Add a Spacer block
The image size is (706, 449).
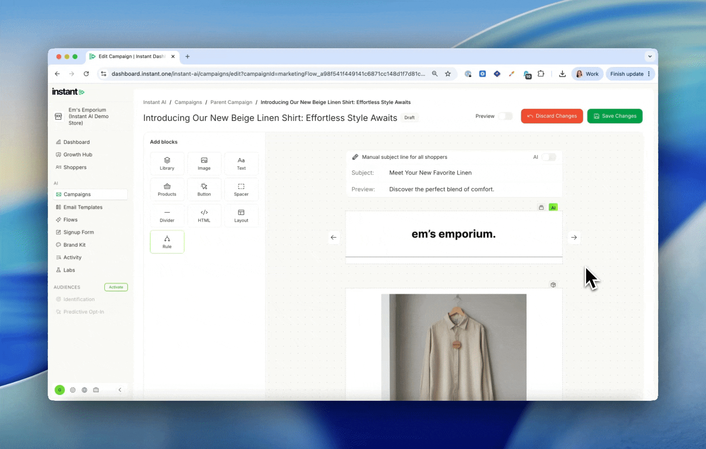[x=241, y=190]
